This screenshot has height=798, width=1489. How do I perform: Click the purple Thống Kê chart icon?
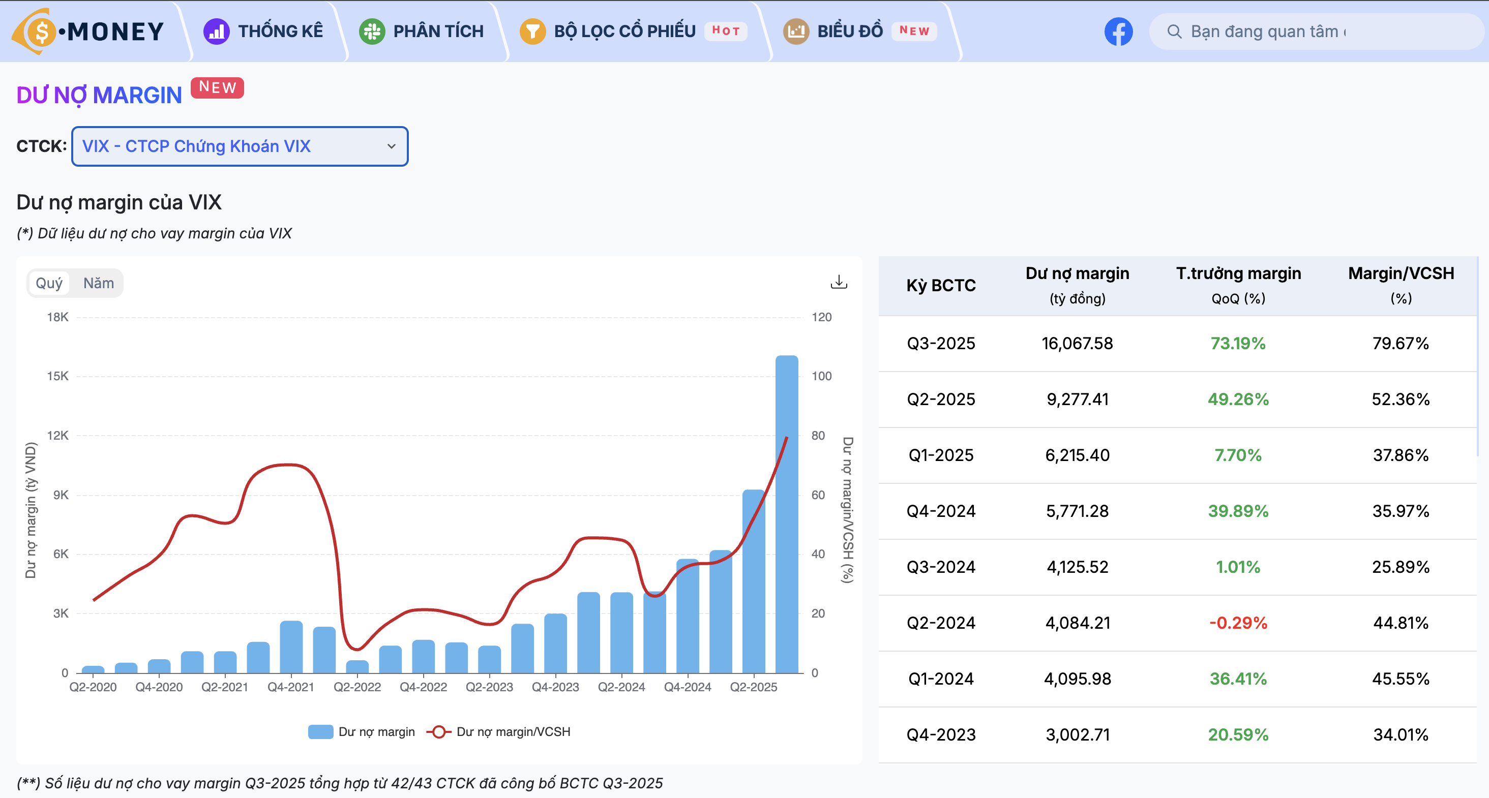tap(216, 31)
